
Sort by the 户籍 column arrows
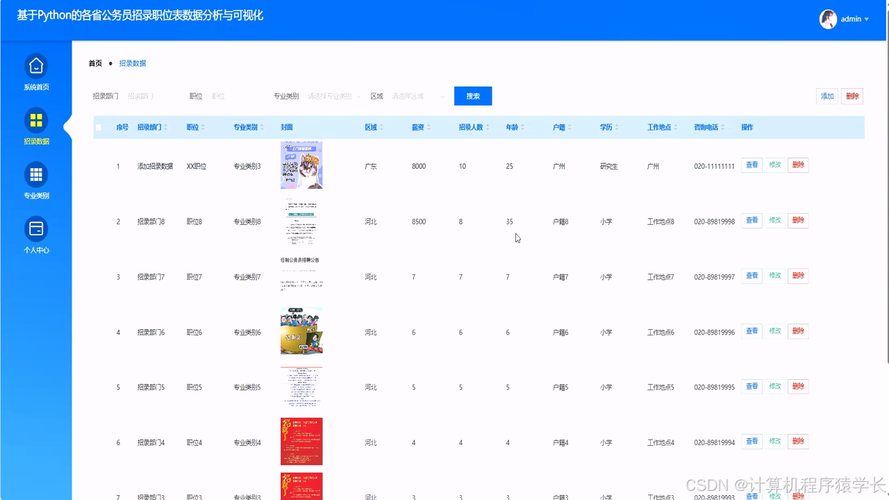[x=570, y=127]
